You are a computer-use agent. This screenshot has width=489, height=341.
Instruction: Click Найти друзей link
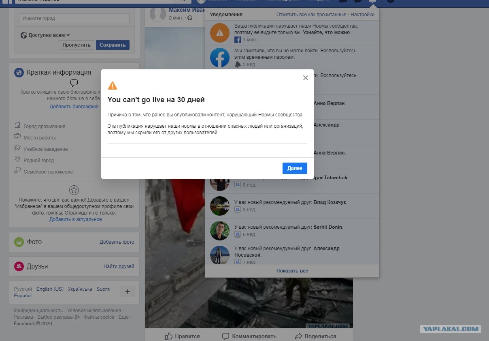[119, 266]
